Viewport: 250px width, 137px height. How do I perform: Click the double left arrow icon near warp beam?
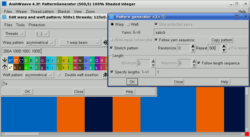click(105, 42)
